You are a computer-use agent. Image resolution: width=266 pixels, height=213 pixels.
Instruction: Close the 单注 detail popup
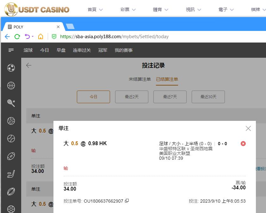(x=248, y=128)
